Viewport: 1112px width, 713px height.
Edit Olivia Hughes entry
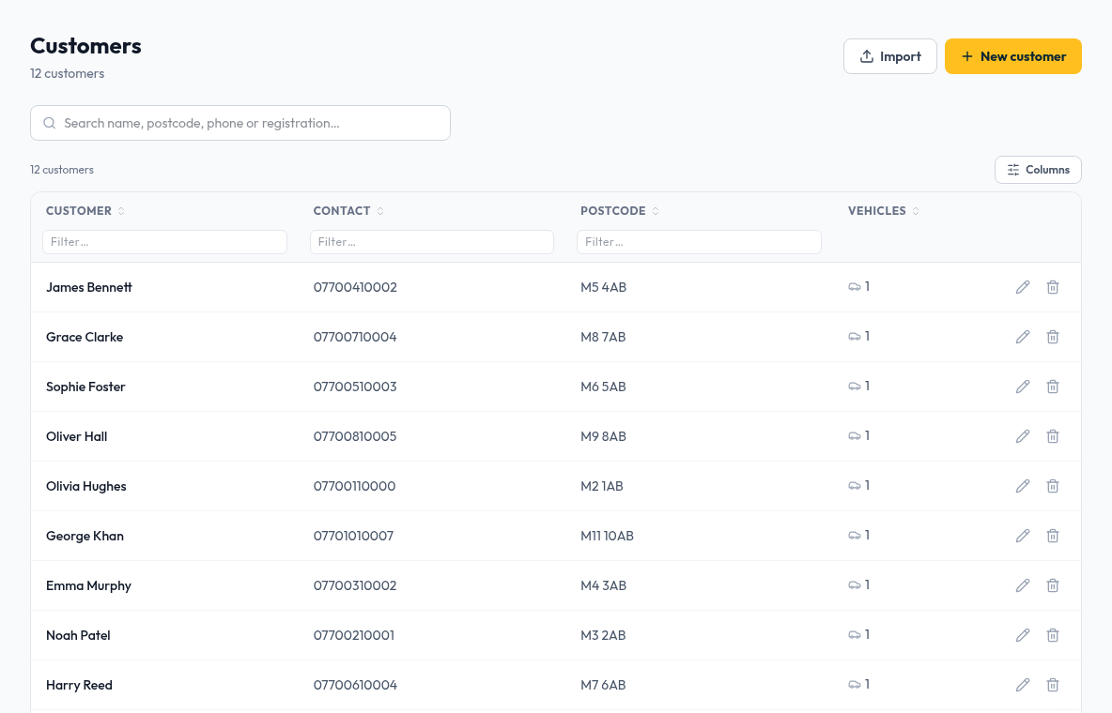1022,485
